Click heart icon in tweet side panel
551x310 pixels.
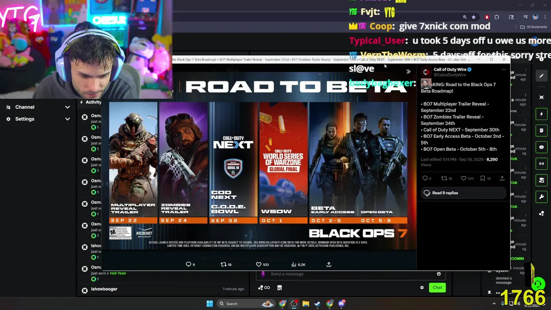[x=464, y=178]
